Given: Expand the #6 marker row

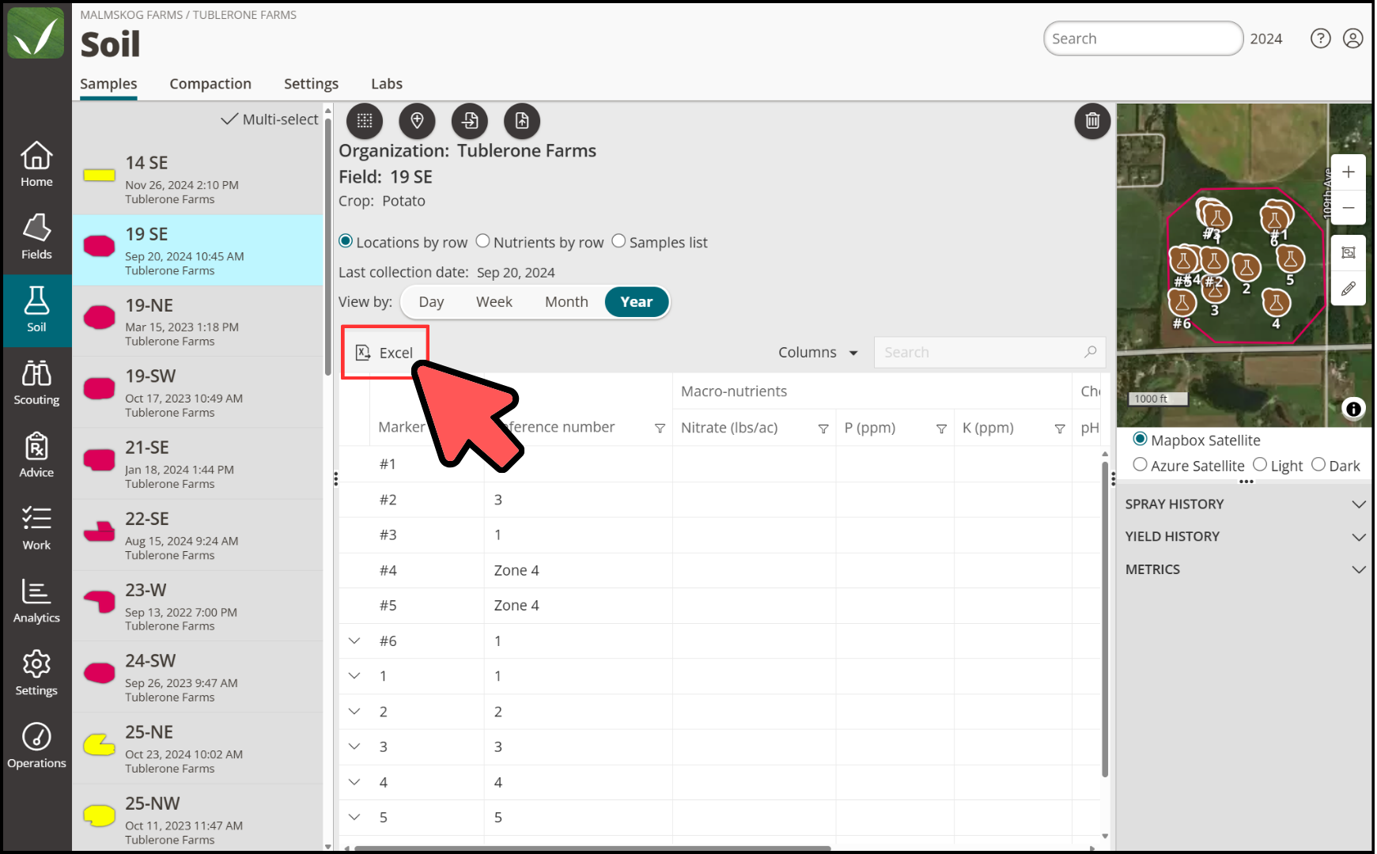Looking at the screenshot, I should (354, 641).
